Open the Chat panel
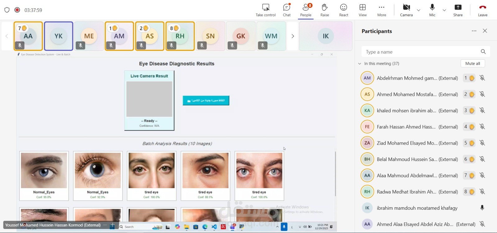This screenshot has height=233, width=497. [x=287, y=10]
